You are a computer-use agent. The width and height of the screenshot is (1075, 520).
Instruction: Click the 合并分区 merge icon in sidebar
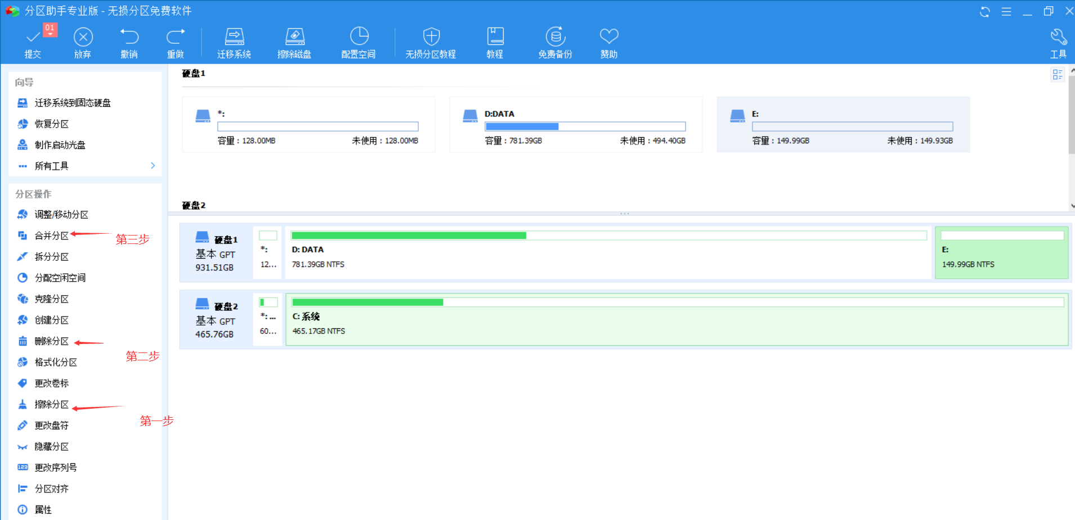click(x=23, y=236)
